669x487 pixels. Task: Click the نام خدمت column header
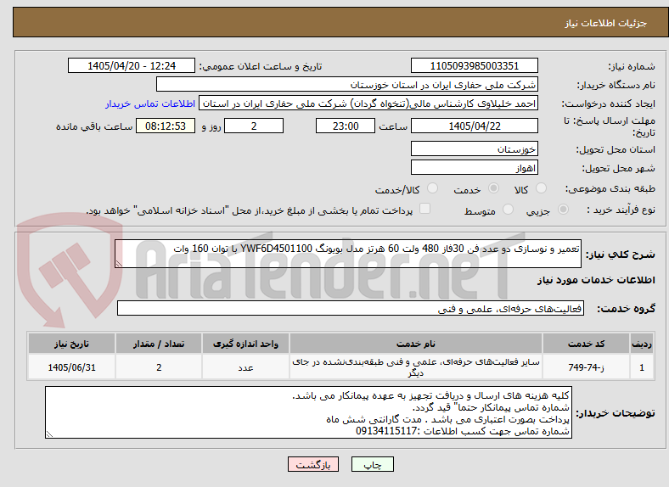tap(415, 344)
